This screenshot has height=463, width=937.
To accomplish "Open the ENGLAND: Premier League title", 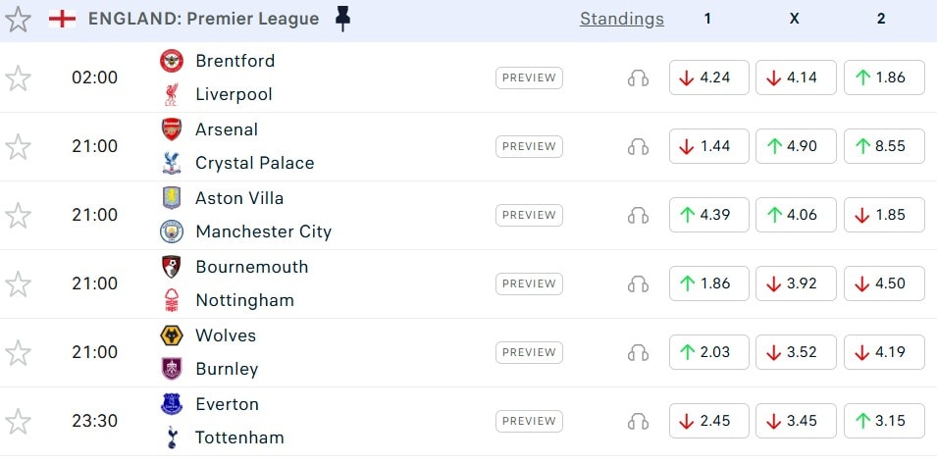I will (x=203, y=19).
